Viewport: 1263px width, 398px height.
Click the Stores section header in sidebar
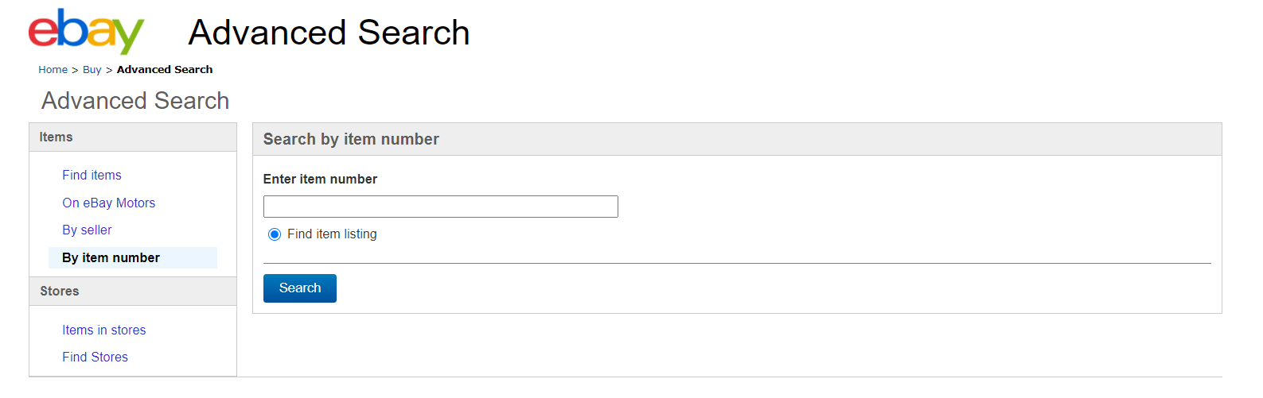click(60, 292)
